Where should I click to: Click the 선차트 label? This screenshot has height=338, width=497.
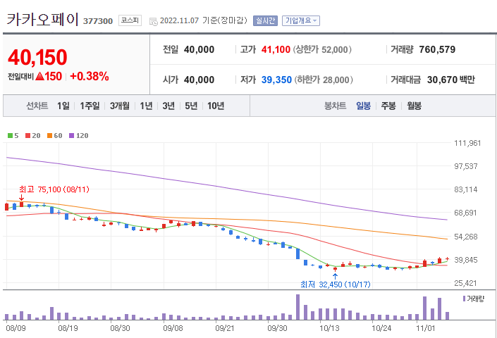[37, 106]
